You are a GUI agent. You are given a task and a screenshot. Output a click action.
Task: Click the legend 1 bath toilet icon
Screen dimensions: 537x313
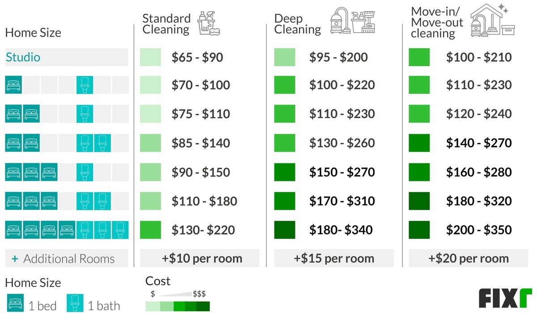[x=75, y=303]
